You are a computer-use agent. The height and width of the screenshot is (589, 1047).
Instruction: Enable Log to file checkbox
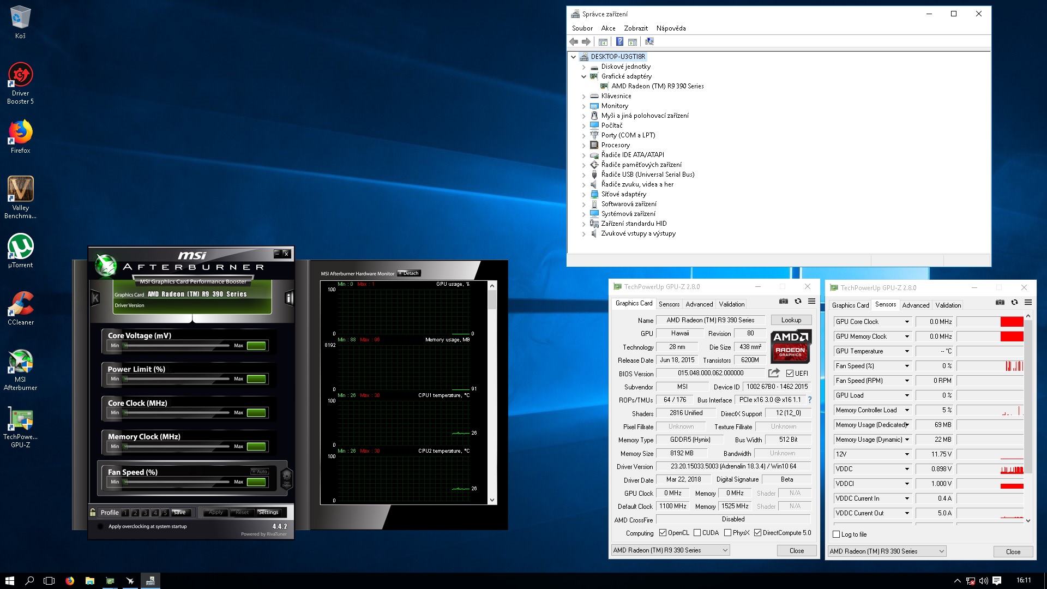point(837,534)
